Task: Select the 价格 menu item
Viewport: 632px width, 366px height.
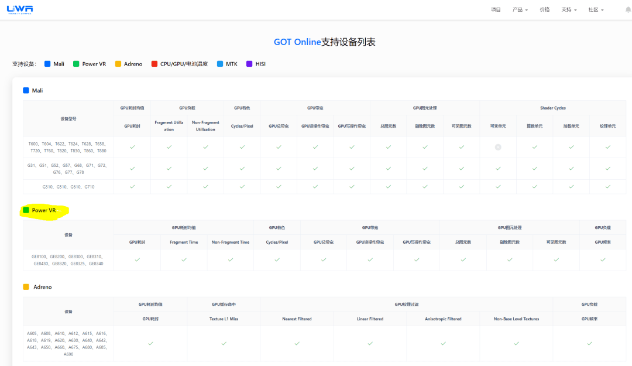Action: point(545,9)
